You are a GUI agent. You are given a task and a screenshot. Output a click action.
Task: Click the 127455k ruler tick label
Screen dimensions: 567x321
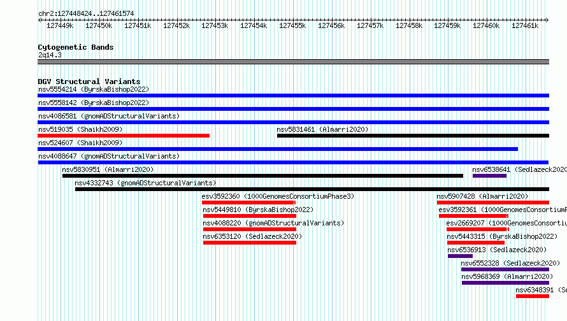coord(292,25)
